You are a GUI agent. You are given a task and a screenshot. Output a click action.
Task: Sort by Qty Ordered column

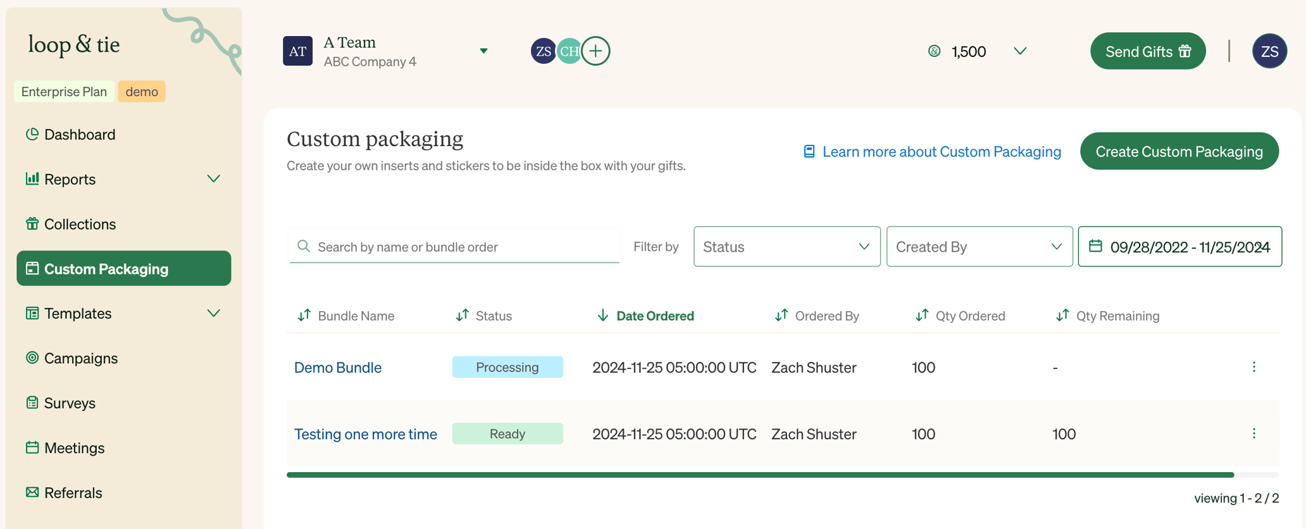click(960, 315)
